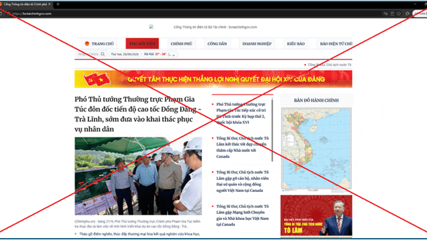
Task: Open the Tổng Bí thư Tô Lâm speeches banner
Action: click(x=316, y=215)
